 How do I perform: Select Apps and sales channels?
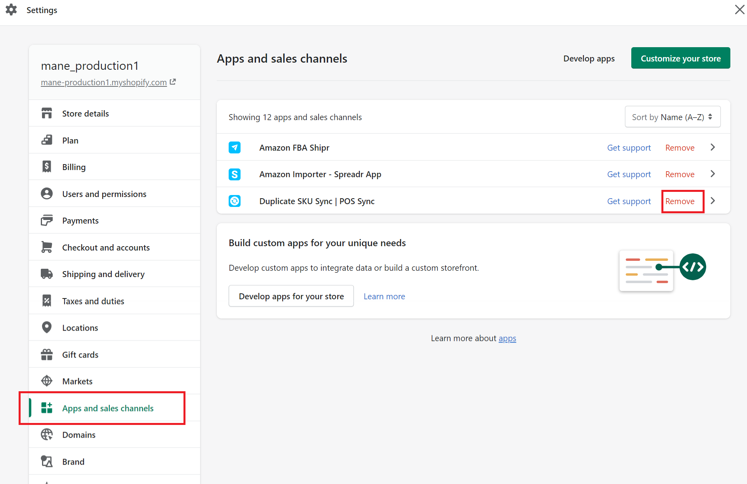[x=115, y=408]
